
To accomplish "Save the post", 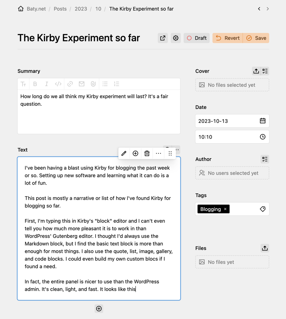I will pos(256,38).
